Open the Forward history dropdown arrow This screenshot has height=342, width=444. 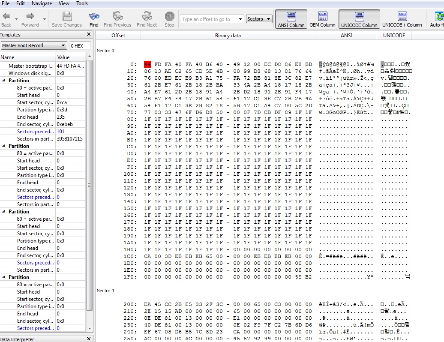pos(45,19)
